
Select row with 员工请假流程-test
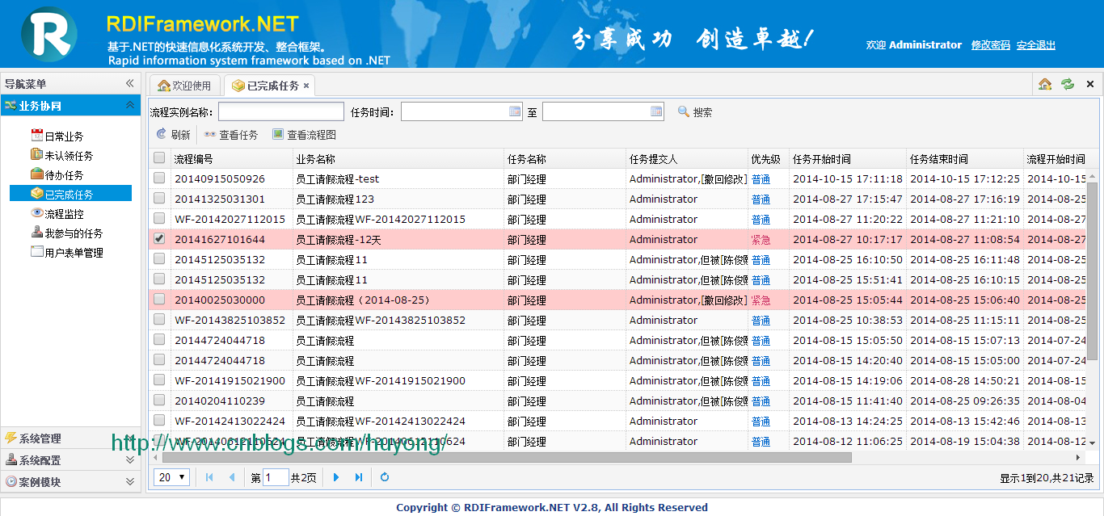pyautogui.click(x=617, y=178)
